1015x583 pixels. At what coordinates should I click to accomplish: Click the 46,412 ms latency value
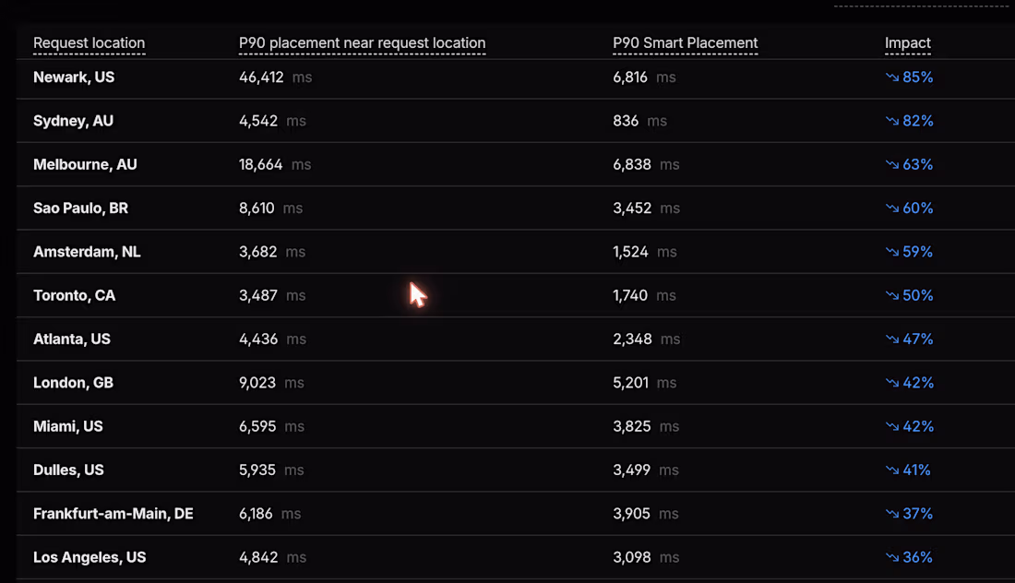coord(275,77)
